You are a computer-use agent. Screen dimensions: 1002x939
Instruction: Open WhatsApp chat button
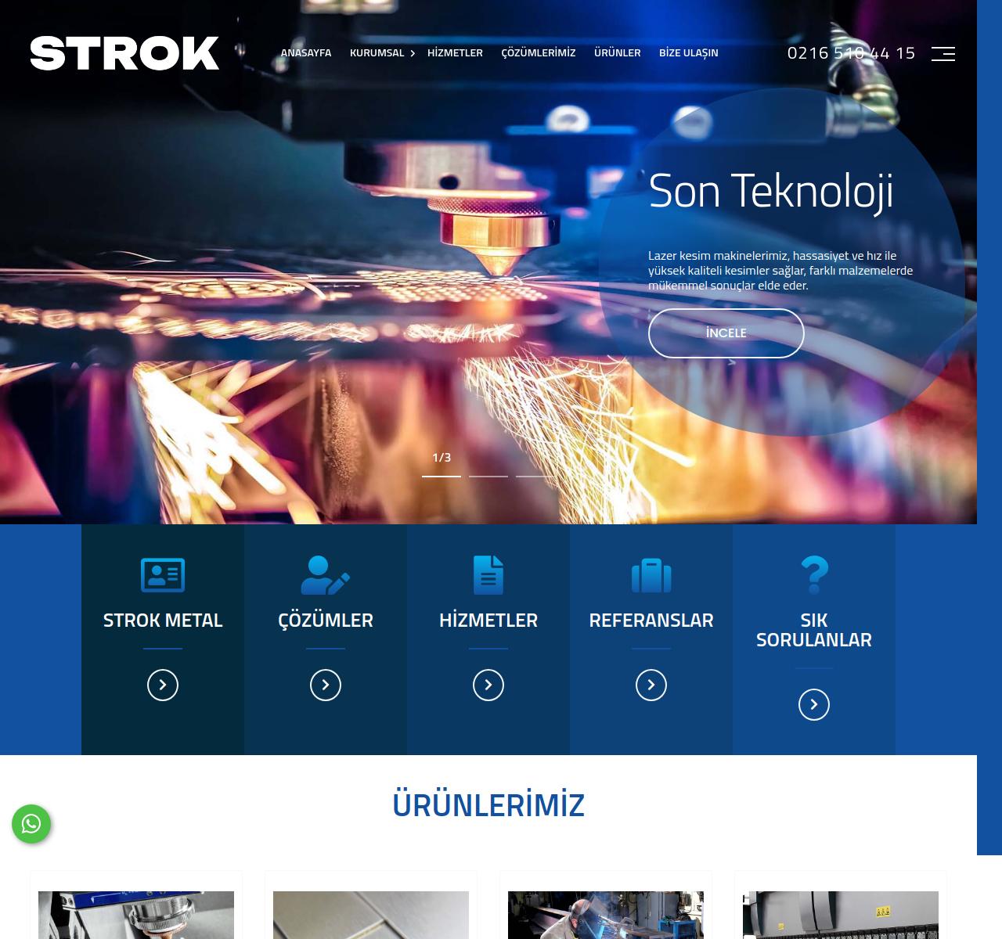(31, 824)
